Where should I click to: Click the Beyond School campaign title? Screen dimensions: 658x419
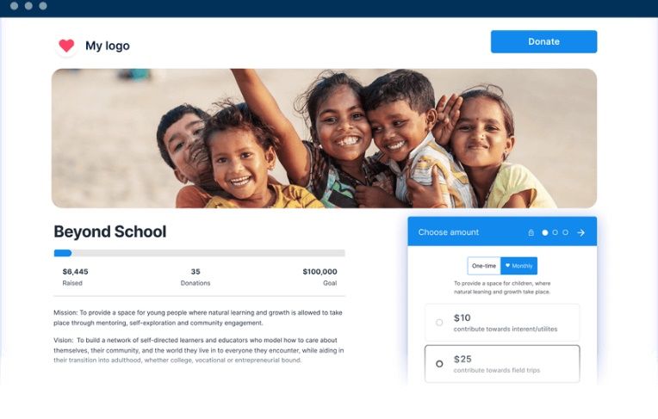[110, 231]
